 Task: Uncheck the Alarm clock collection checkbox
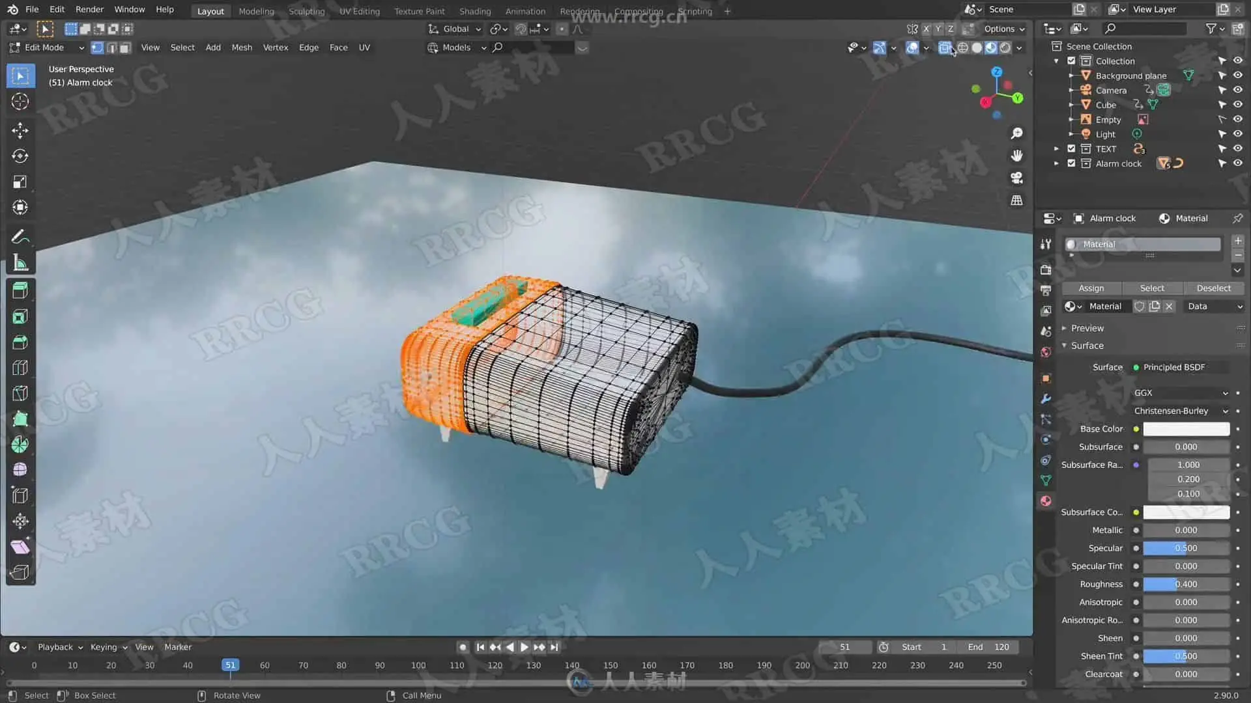click(1071, 163)
